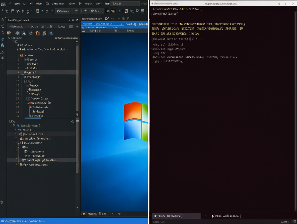Viewport: 297px width, 224px height.
Task: Click the search field in the top menu bar
Action: [x=125, y=3]
